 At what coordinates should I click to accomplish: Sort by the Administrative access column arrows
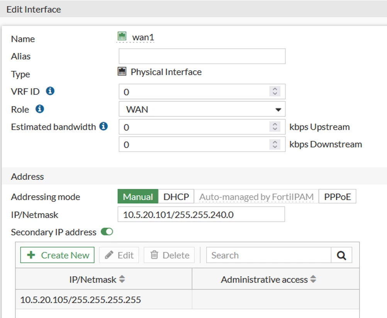(313, 279)
